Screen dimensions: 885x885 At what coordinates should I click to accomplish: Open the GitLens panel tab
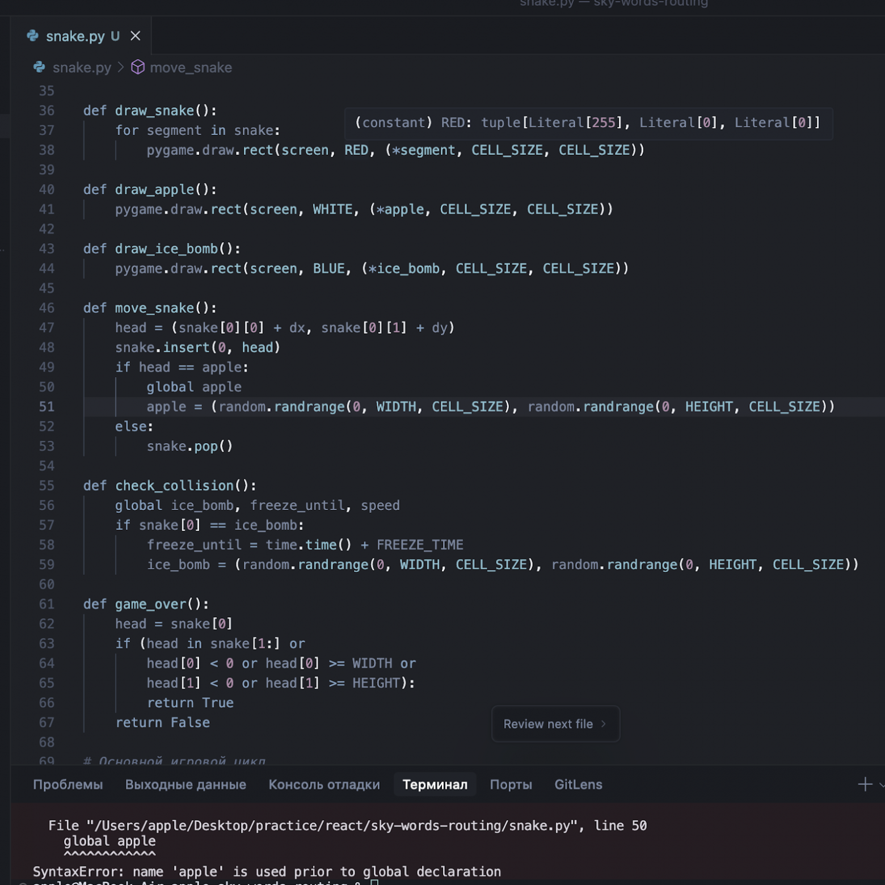point(578,785)
